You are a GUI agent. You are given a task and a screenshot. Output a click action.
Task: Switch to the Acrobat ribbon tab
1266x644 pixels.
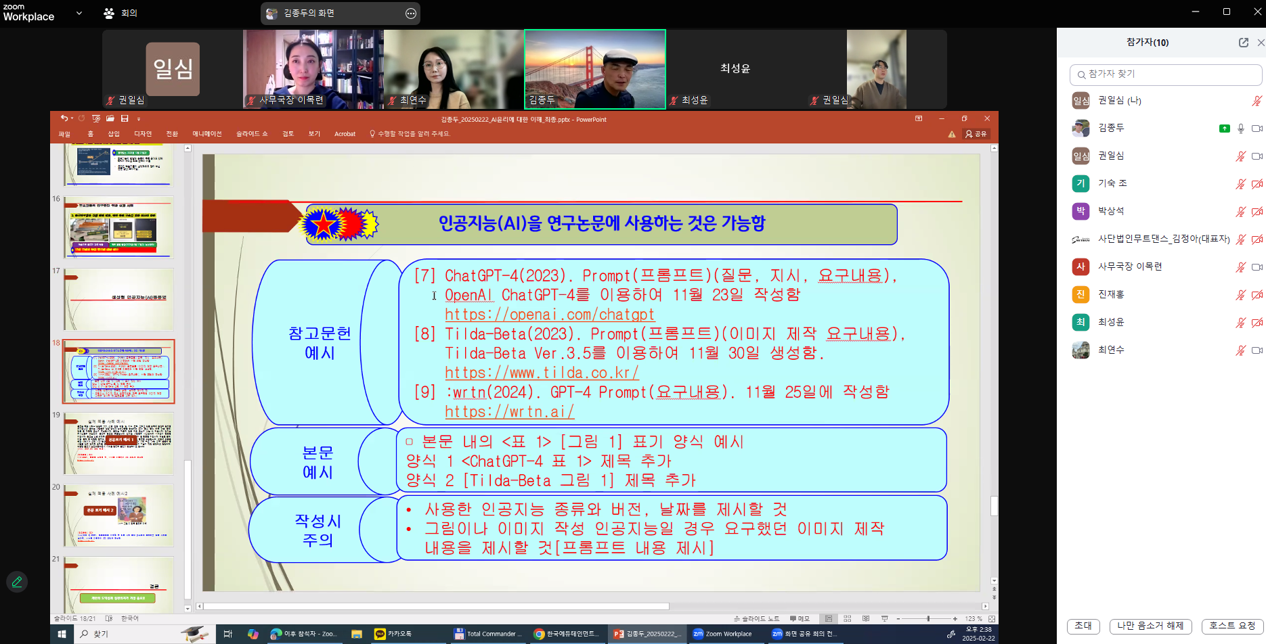[x=345, y=134]
